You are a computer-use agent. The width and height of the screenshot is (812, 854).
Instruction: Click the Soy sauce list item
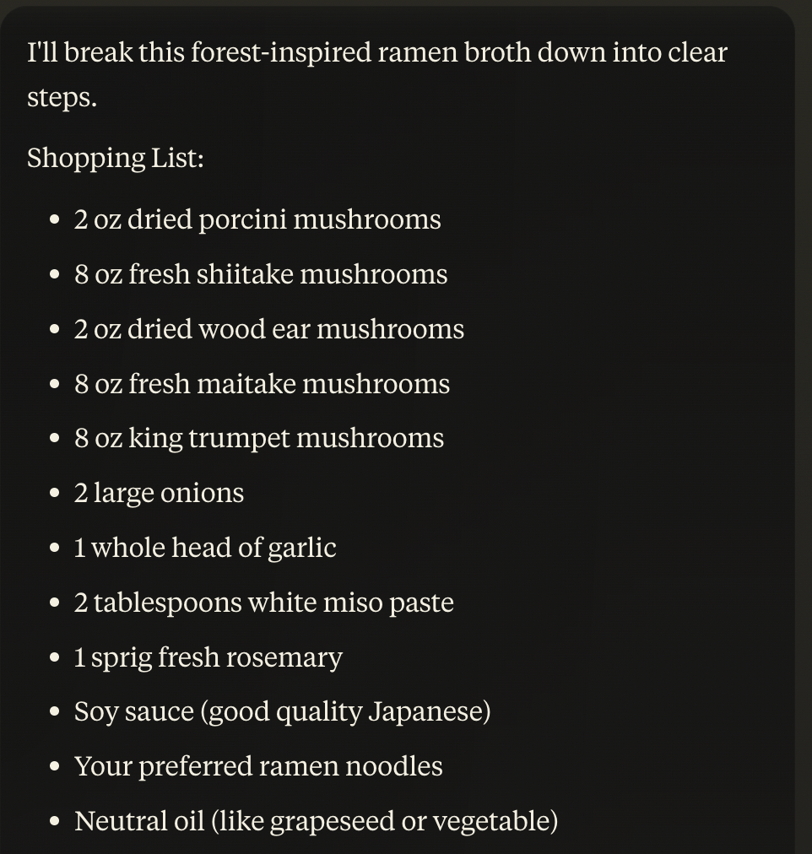(x=282, y=711)
